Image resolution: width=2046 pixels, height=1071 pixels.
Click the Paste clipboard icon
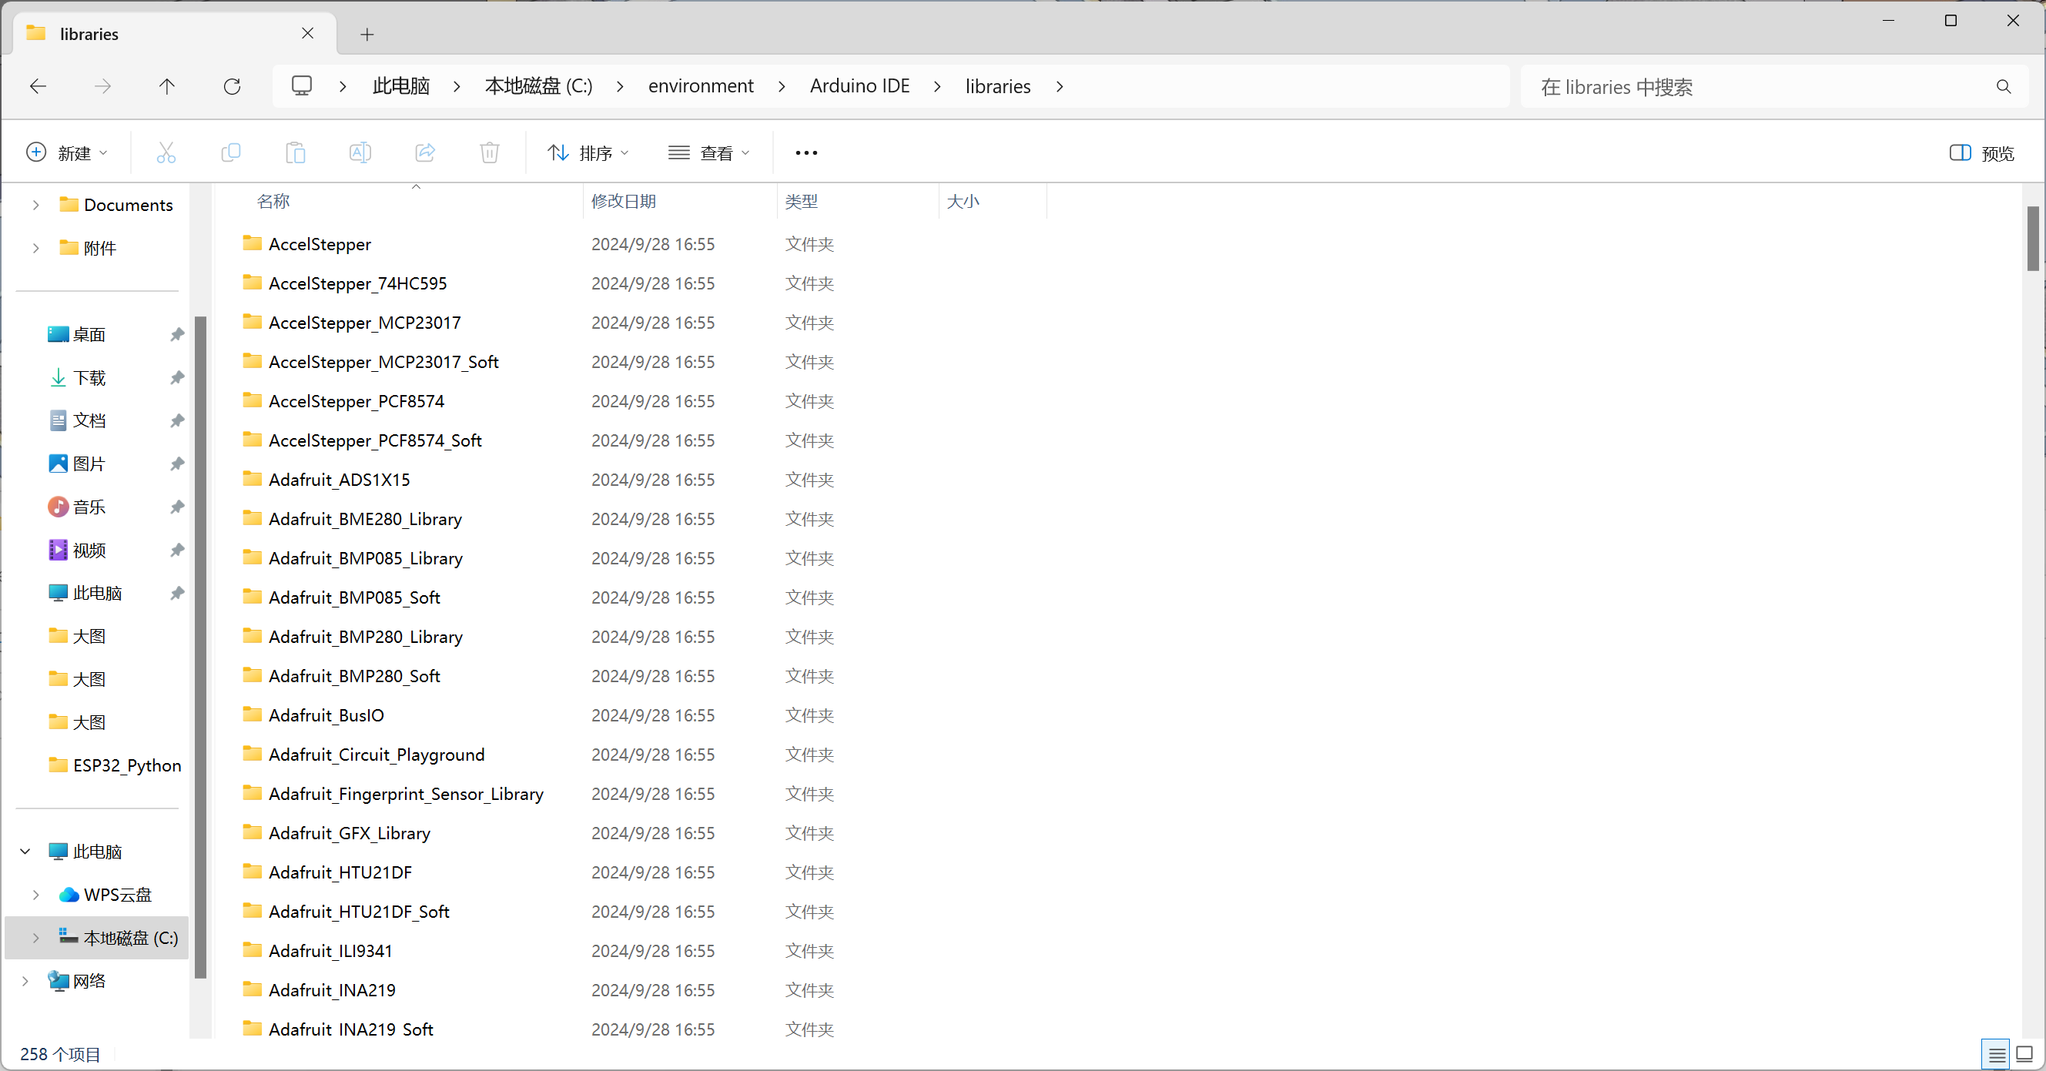pyautogui.click(x=296, y=152)
